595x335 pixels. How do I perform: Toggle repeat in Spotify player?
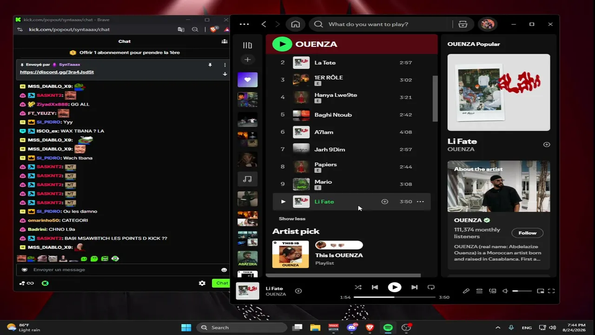pyautogui.click(x=431, y=288)
